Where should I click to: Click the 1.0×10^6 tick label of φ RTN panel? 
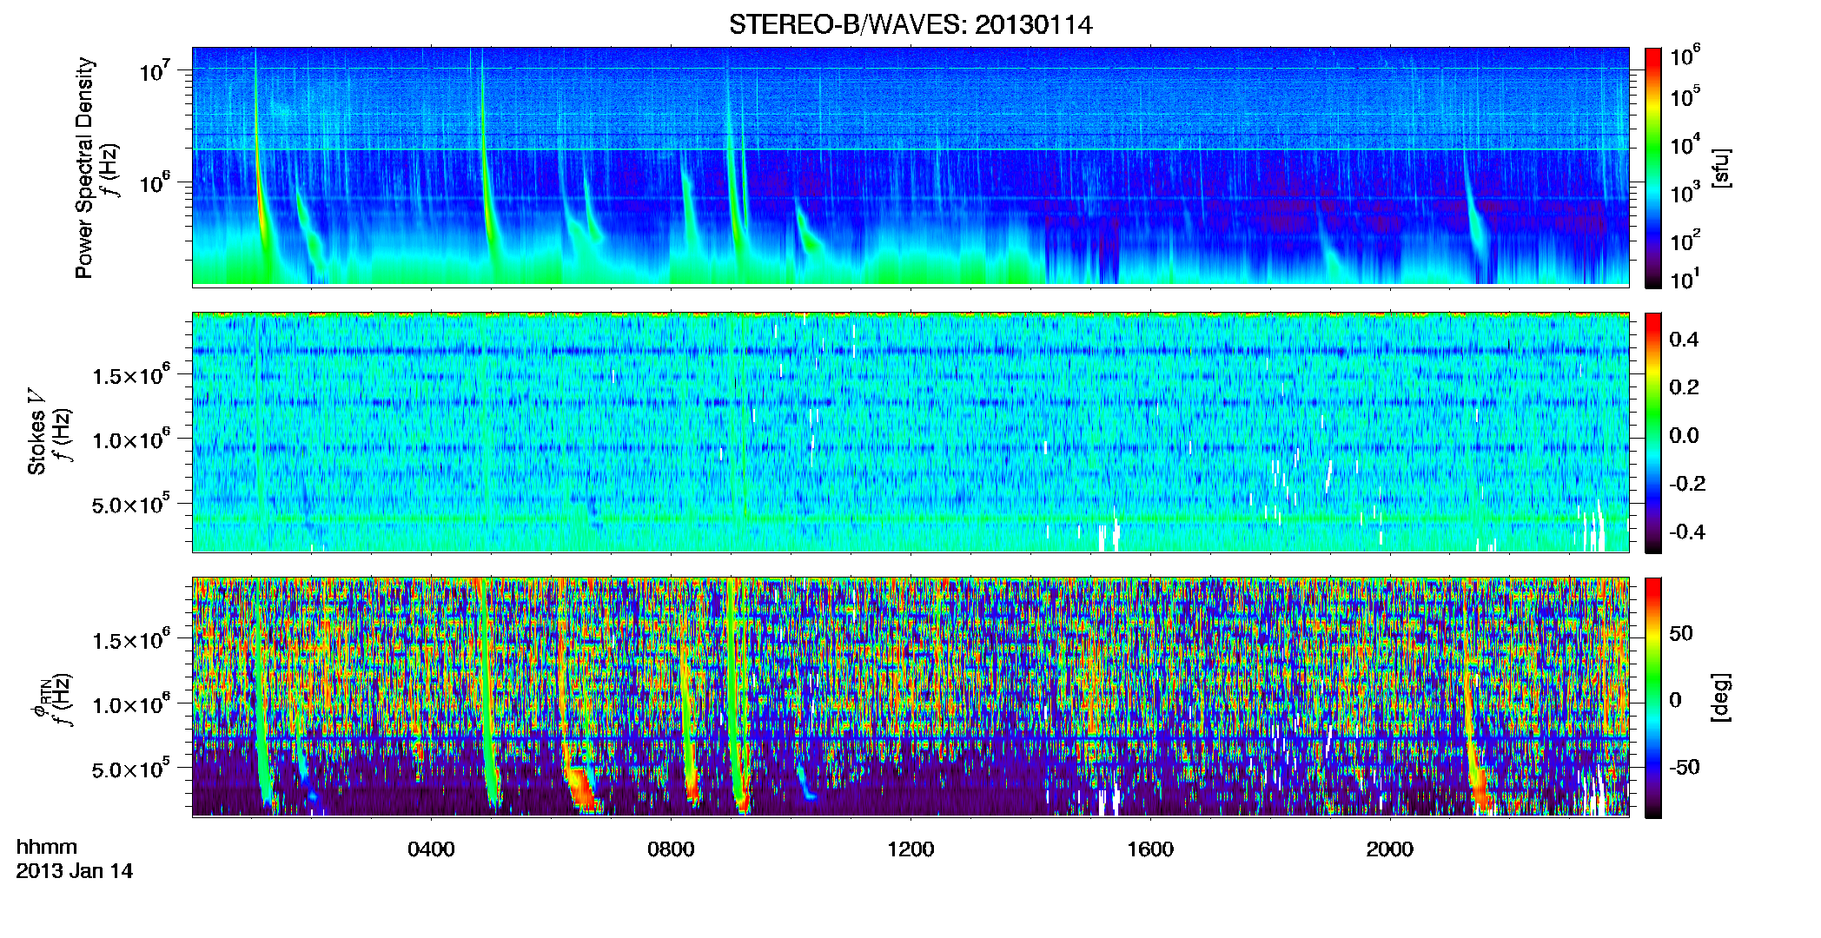tap(131, 704)
